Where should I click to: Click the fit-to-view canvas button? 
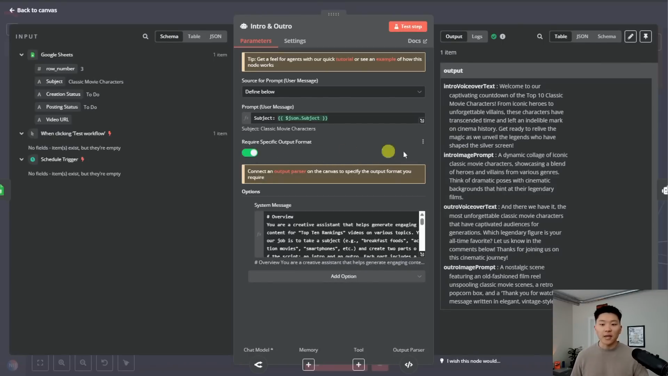click(40, 363)
